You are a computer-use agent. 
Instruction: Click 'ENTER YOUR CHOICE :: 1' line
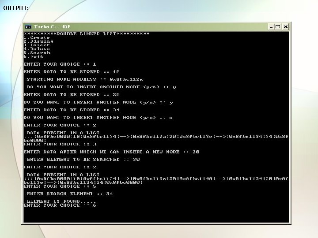pos(60,64)
